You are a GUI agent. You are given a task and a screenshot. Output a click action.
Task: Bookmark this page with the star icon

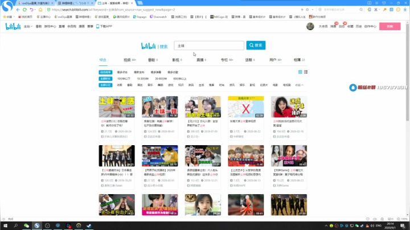307,10
